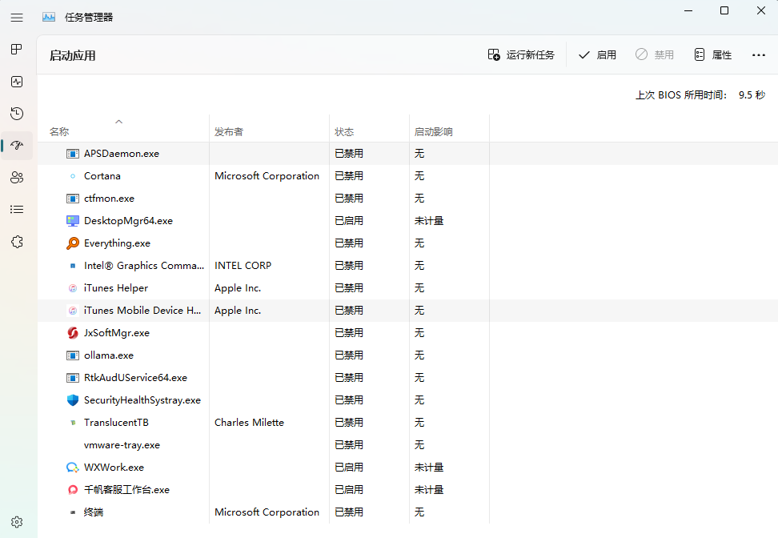The height and width of the screenshot is (538, 778).
Task: Open the Performance page in sidebar
Action: point(17,82)
